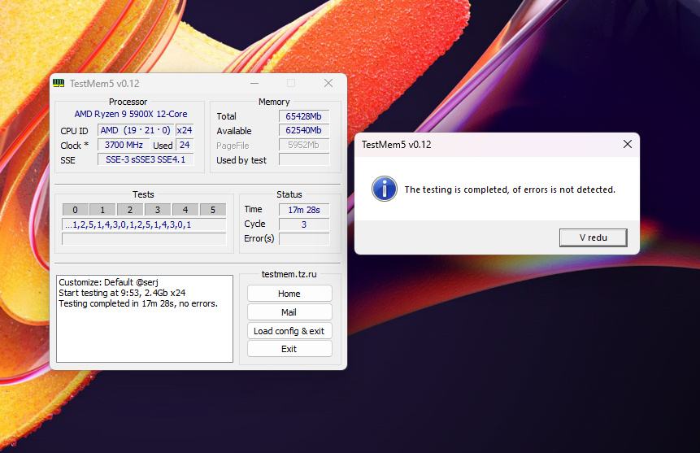Click Load config & exit
700x453 pixels.
[x=289, y=331]
